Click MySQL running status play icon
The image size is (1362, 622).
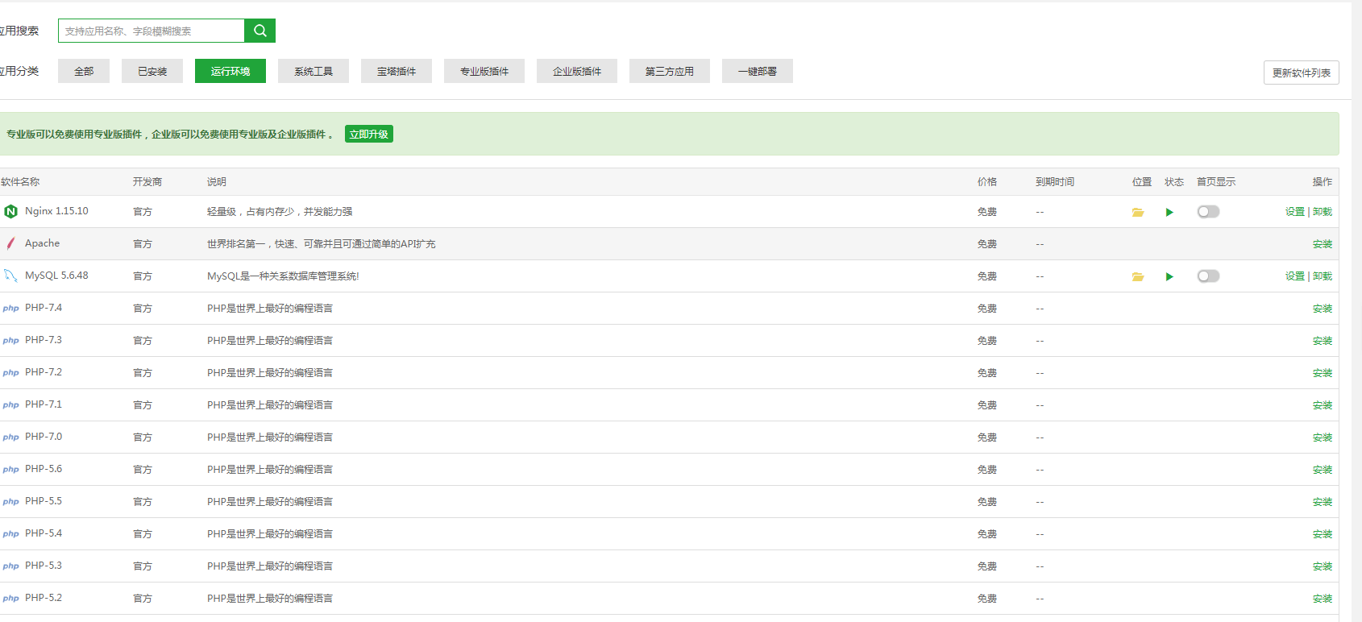pyautogui.click(x=1169, y=276)
